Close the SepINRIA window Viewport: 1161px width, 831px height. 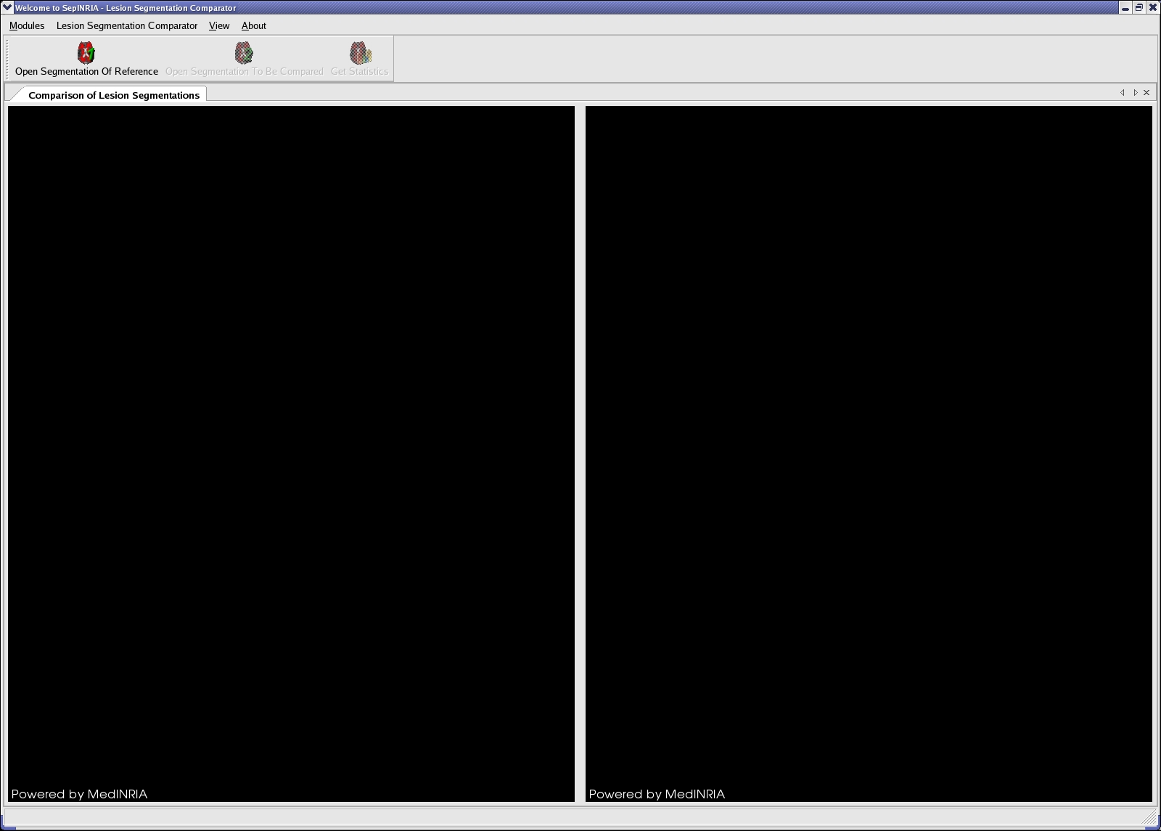1152,8
